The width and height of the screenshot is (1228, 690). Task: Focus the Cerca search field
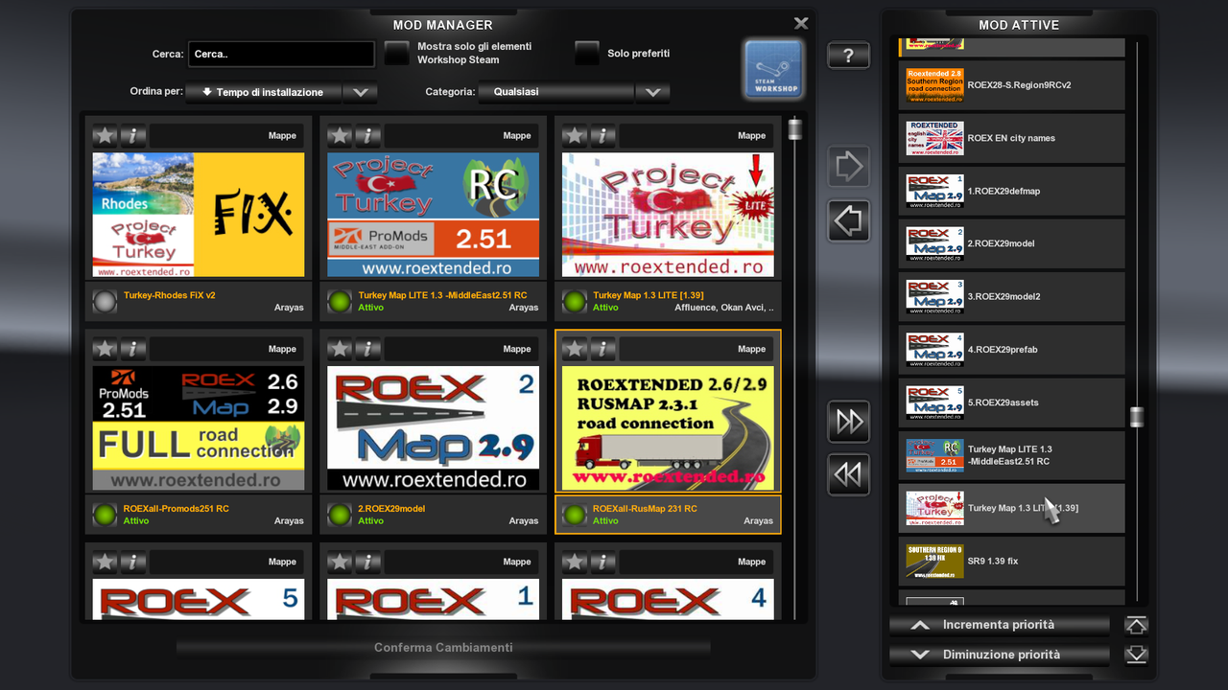tap(281, 55)
